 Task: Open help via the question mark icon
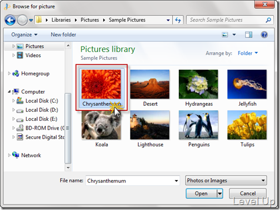pyautogui.click(x=264, y=34)
